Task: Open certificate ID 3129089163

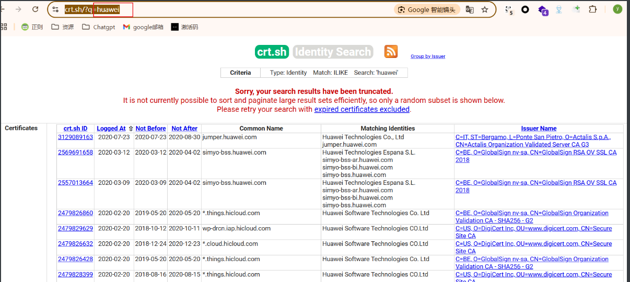Action: pyautogui.click(x=75, y=137)
